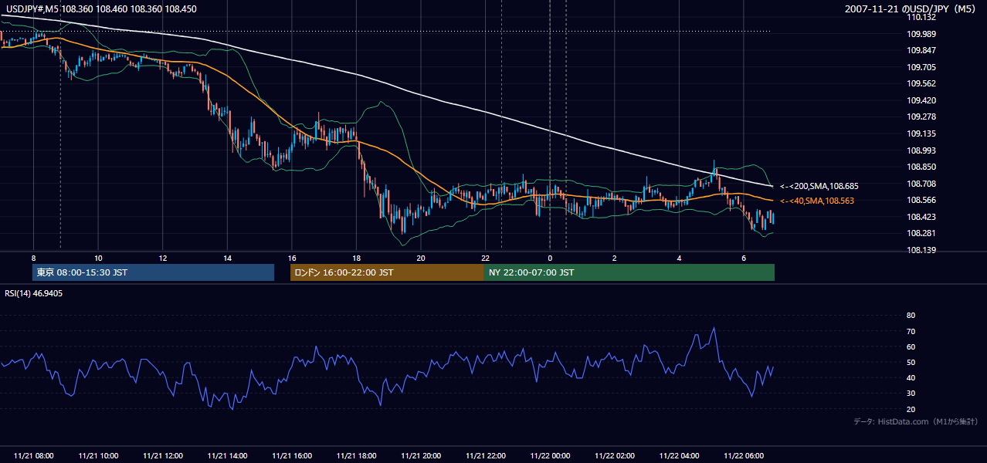Click the 11/21 22:00 bottom time label
This screenshot has width=987, height=463.
point(486,456)
